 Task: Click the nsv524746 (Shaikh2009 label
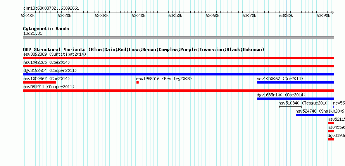[x=320, y=111]
